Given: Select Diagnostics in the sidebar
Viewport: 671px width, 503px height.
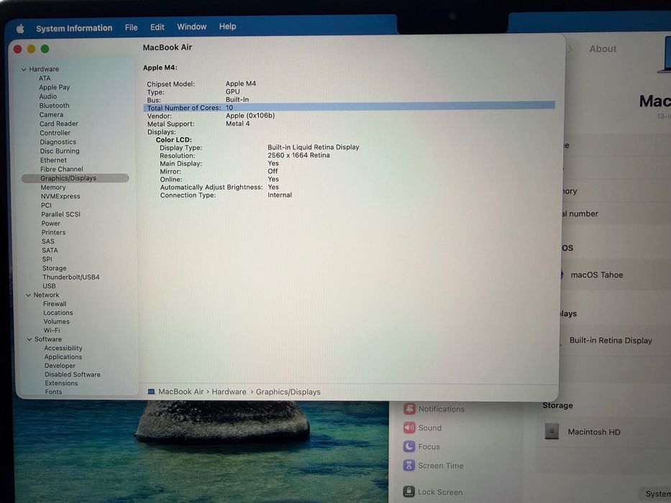Looking at the screenshot, I should [x=58, y=142].
